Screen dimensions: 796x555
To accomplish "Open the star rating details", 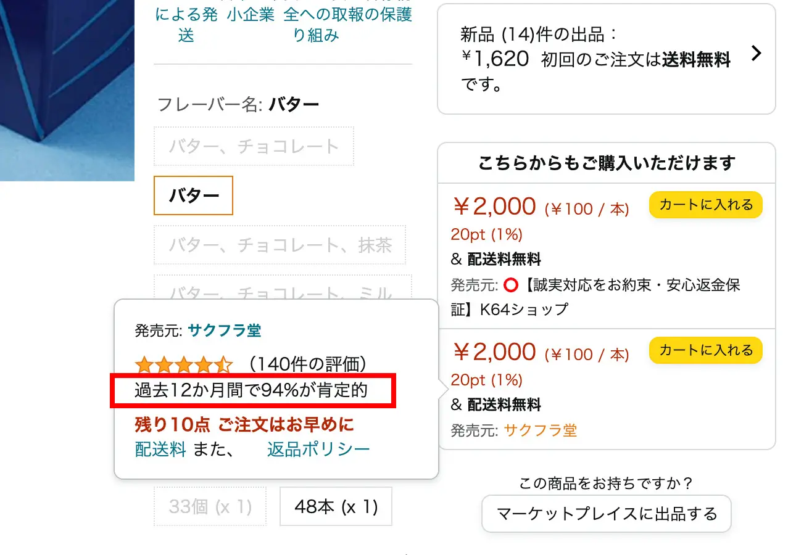I will click(x=183, y=364).
